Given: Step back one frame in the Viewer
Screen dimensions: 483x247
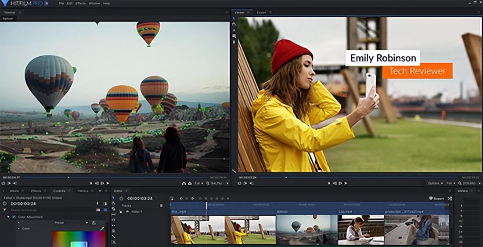Looking at the screenshot, I should click(335, 183).
